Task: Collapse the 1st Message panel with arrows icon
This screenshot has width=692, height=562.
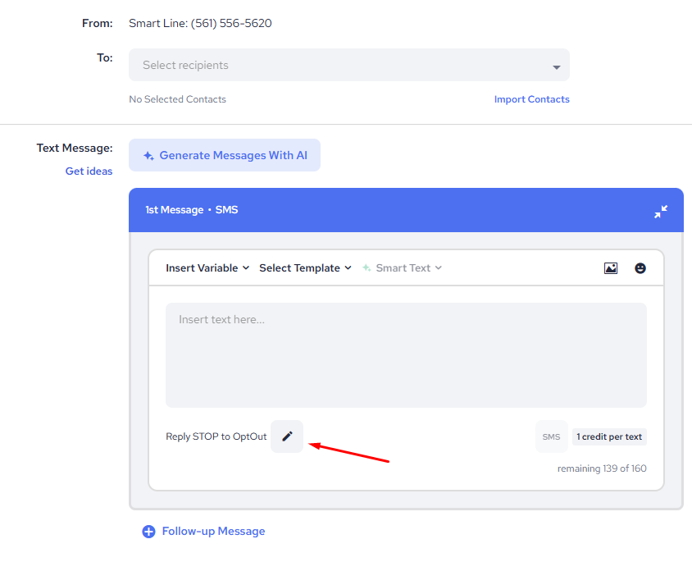Action: coord(661,211)
